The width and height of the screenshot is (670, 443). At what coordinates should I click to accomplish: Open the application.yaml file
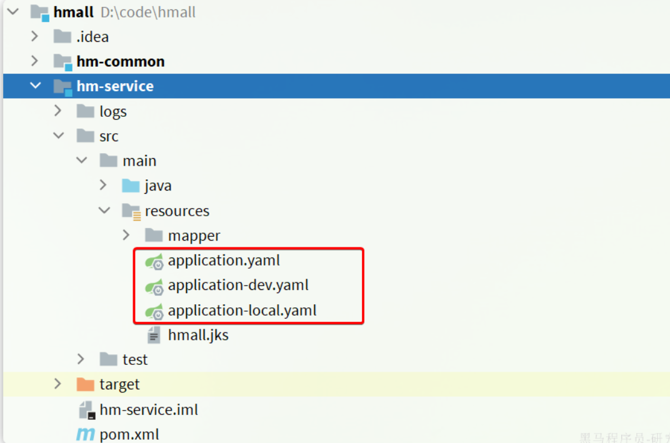click(224, 261)
